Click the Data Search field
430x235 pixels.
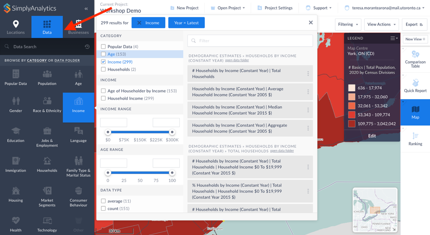pos(47,47)
